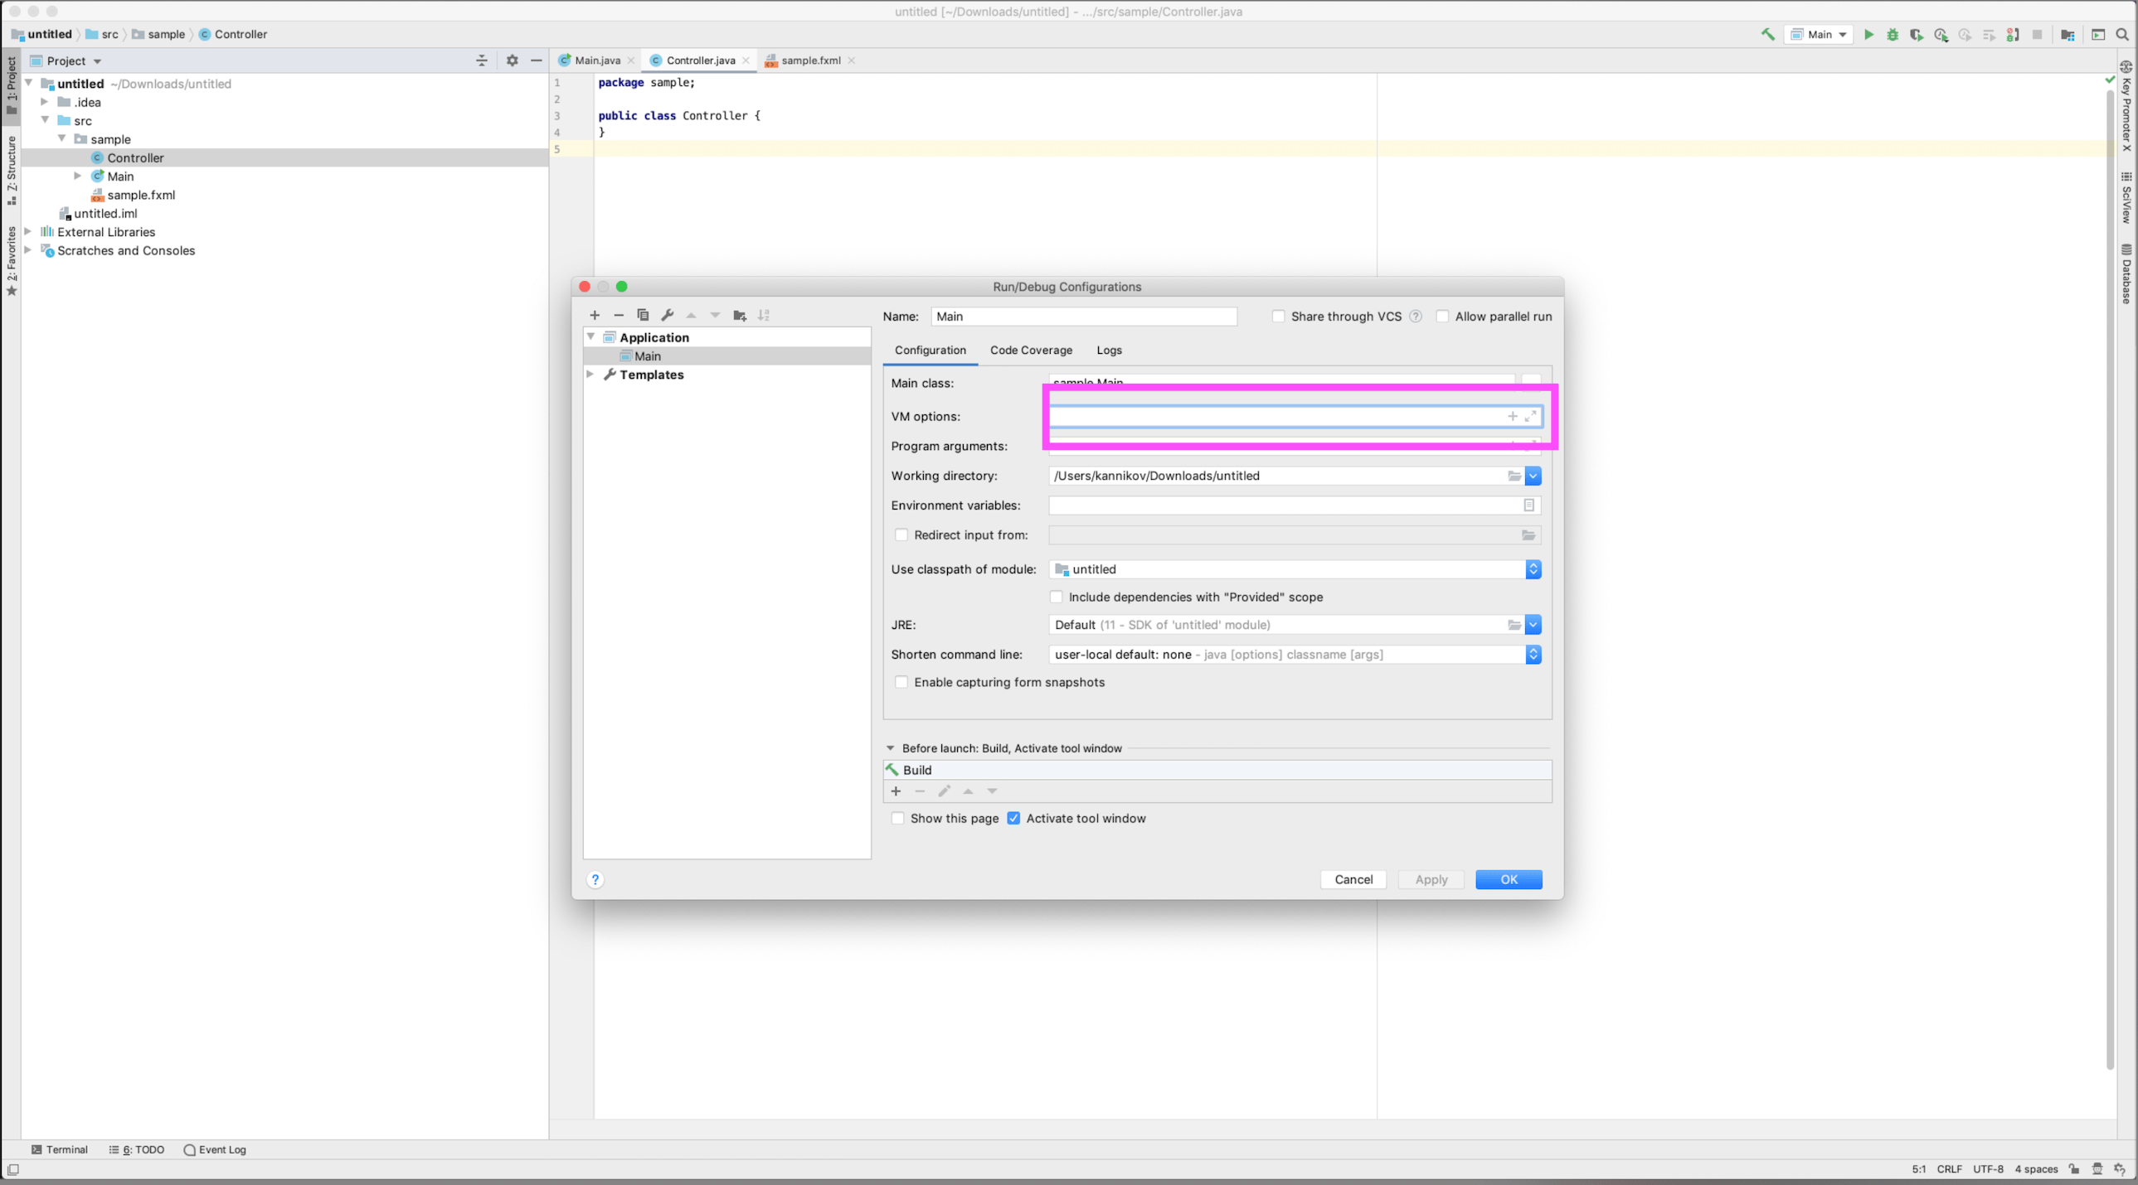This screenshot has height=1185, width=2138.
Task: Click the Cancel button
Action: click(x=1353, y=880)
